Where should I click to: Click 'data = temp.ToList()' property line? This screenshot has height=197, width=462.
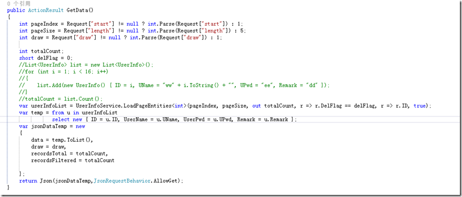(62, 140)
